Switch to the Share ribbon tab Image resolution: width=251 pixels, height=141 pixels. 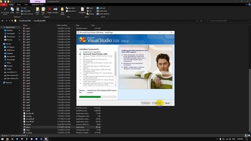tap(18, 5)
